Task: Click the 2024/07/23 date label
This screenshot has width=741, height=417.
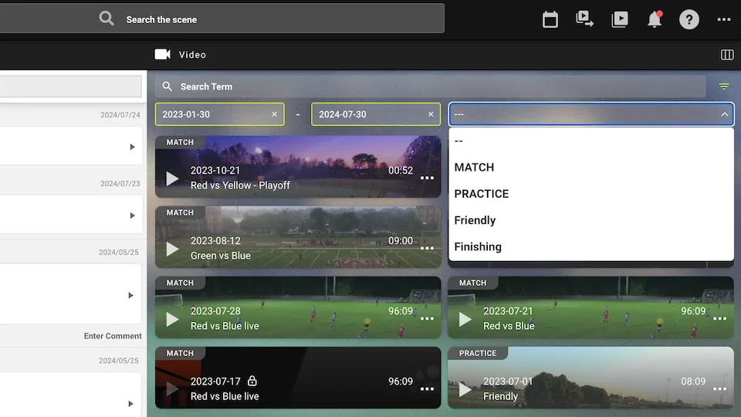Action: [120, 184]
